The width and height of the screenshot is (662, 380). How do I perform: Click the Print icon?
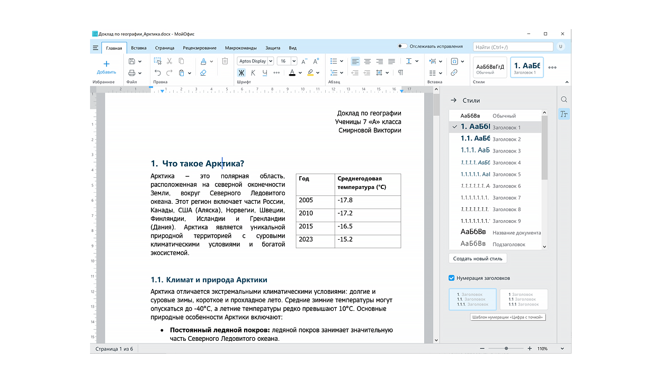click(x=132, y=73)
